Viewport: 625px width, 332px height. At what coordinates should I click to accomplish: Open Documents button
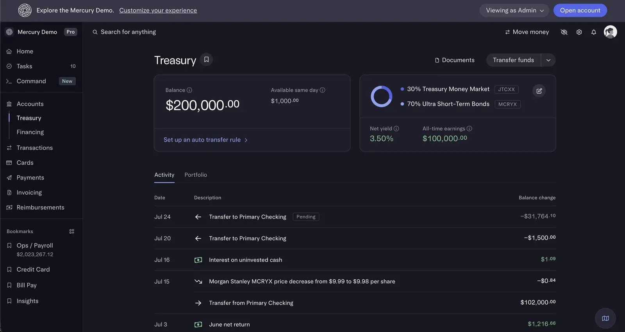pyautogui.click(x=455, y=60)
